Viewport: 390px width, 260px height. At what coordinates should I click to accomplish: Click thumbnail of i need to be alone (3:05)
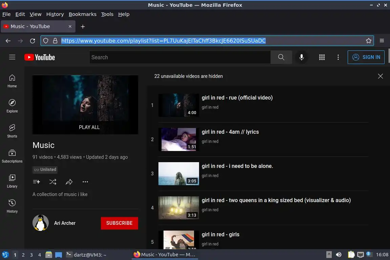179,174
